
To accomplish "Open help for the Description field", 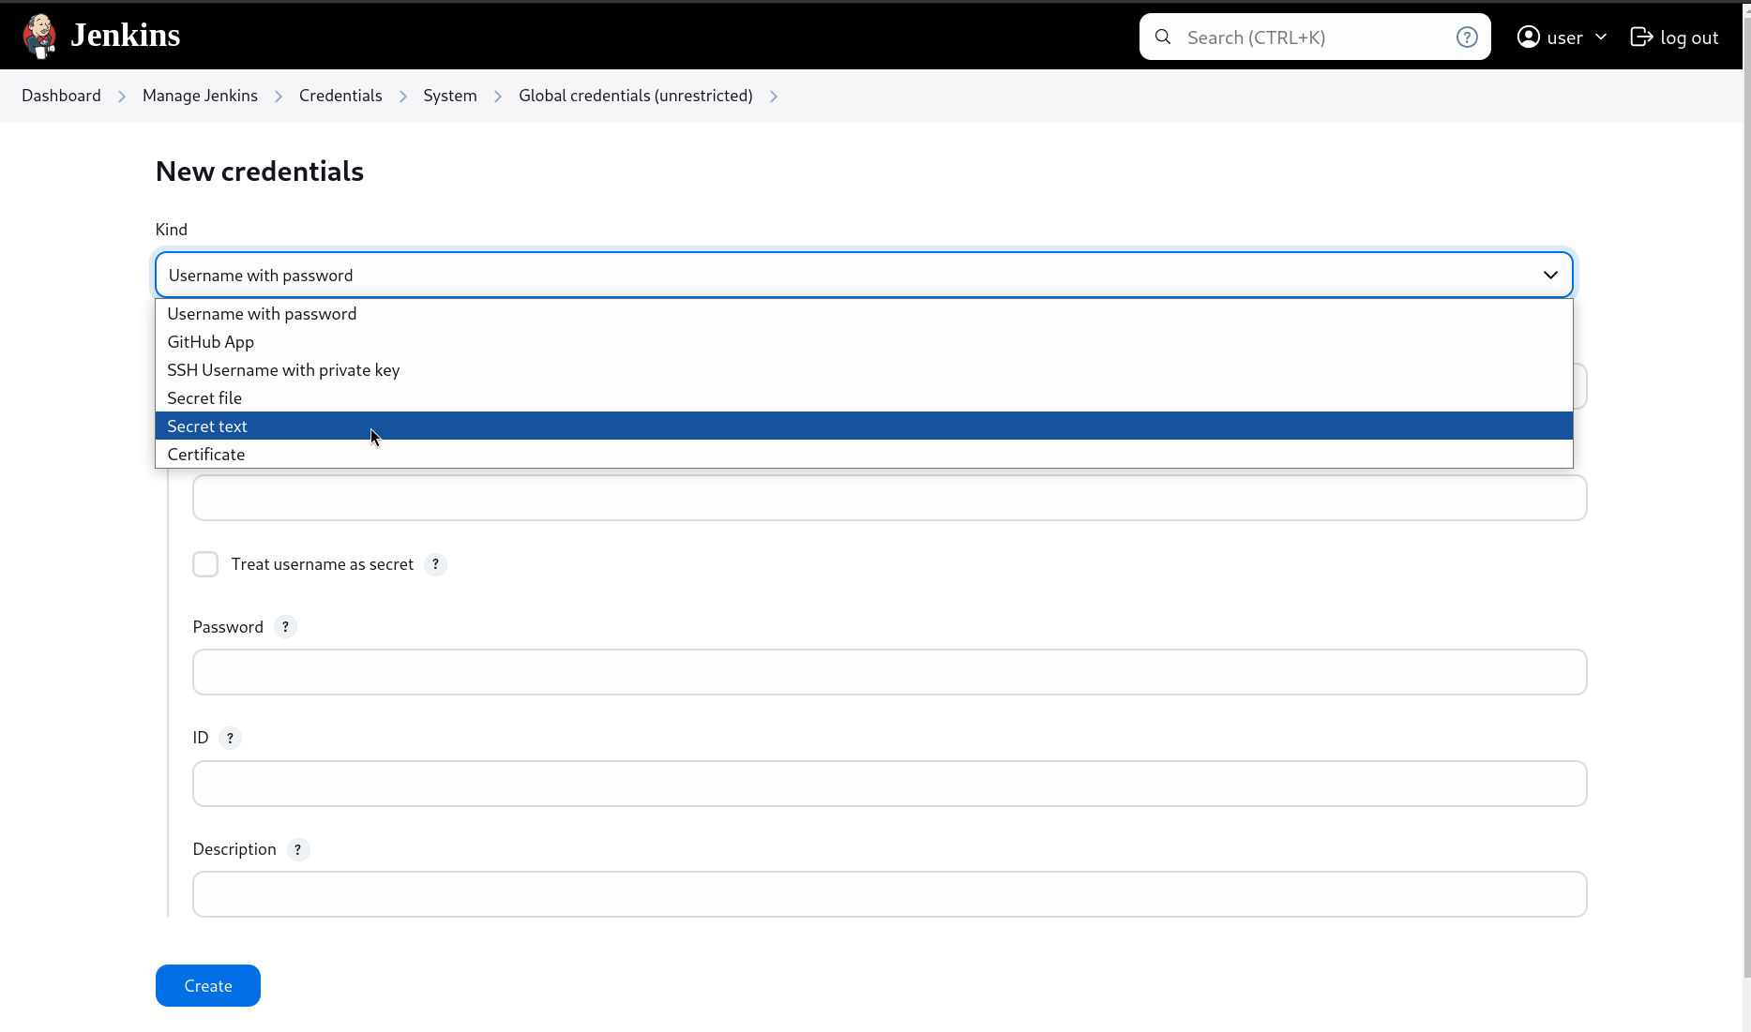I will coord(298,849).
